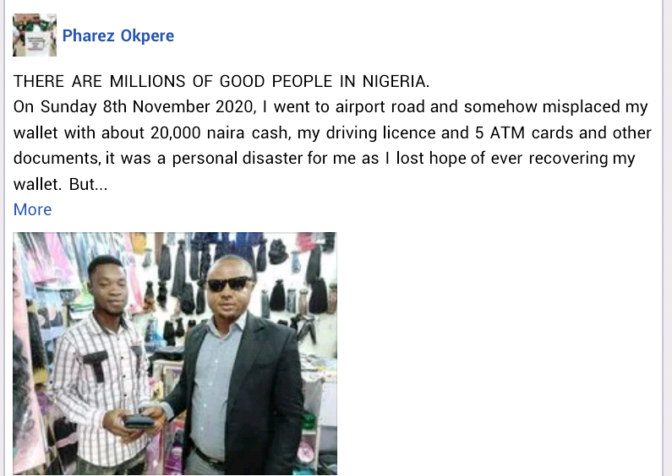Click the text line mentioning '20,000 naira cash'
Image resolution: width=672 pixels, height=476 pixels.
[332, 133]
